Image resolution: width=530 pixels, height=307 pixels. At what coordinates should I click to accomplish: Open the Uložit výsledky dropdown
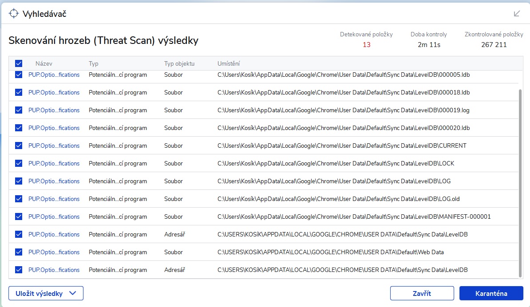[39, 293]
